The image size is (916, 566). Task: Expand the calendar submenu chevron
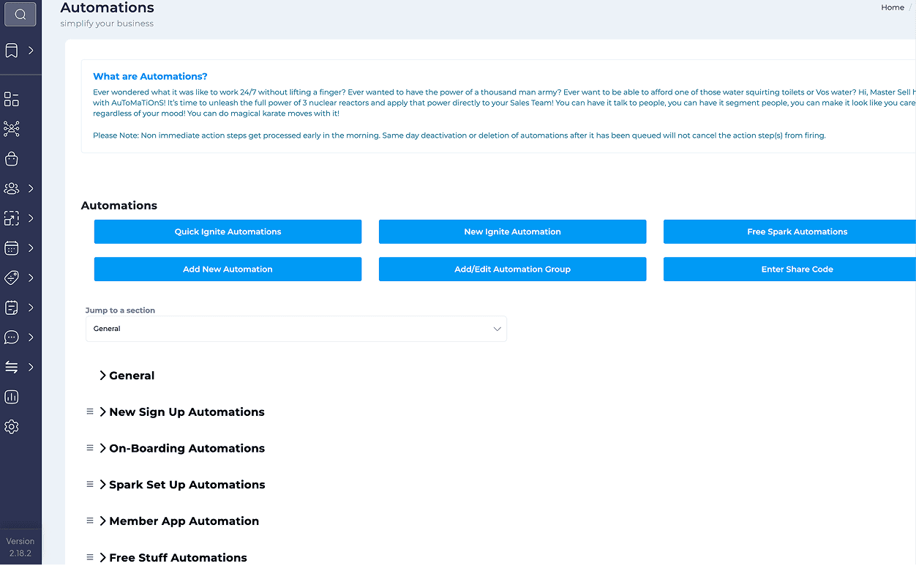tap(31, 248)
